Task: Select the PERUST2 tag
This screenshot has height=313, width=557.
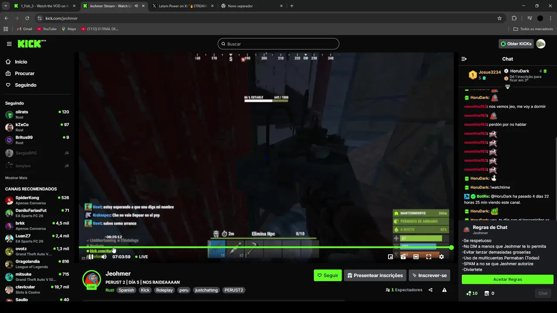Action: [x=234, y=290]
